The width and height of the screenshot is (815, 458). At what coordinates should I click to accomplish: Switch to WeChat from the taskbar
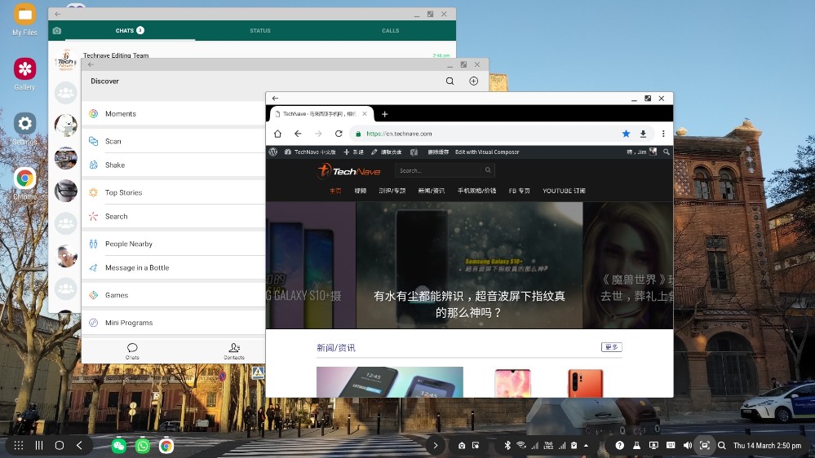[119, 446]
